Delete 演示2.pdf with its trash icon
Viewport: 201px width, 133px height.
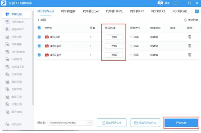click(190, 55)
